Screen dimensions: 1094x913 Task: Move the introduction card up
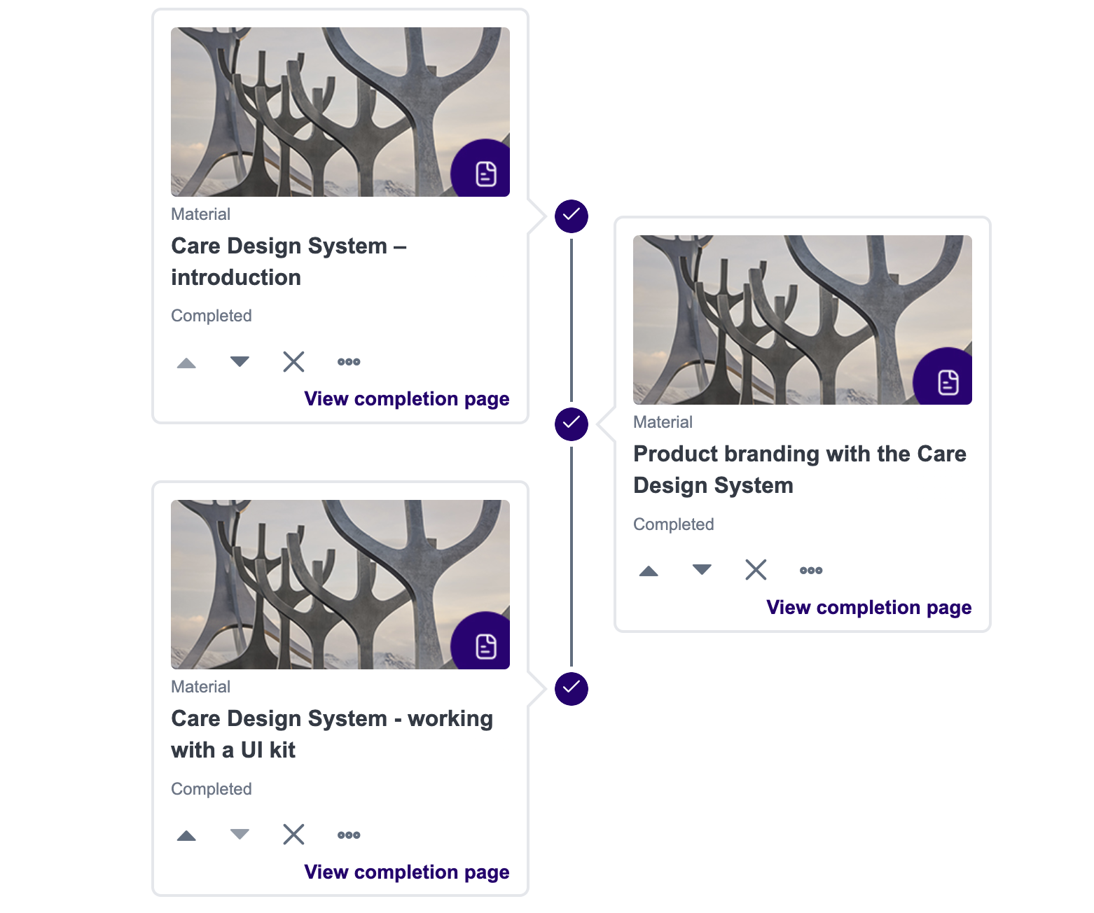click(186, 362)
